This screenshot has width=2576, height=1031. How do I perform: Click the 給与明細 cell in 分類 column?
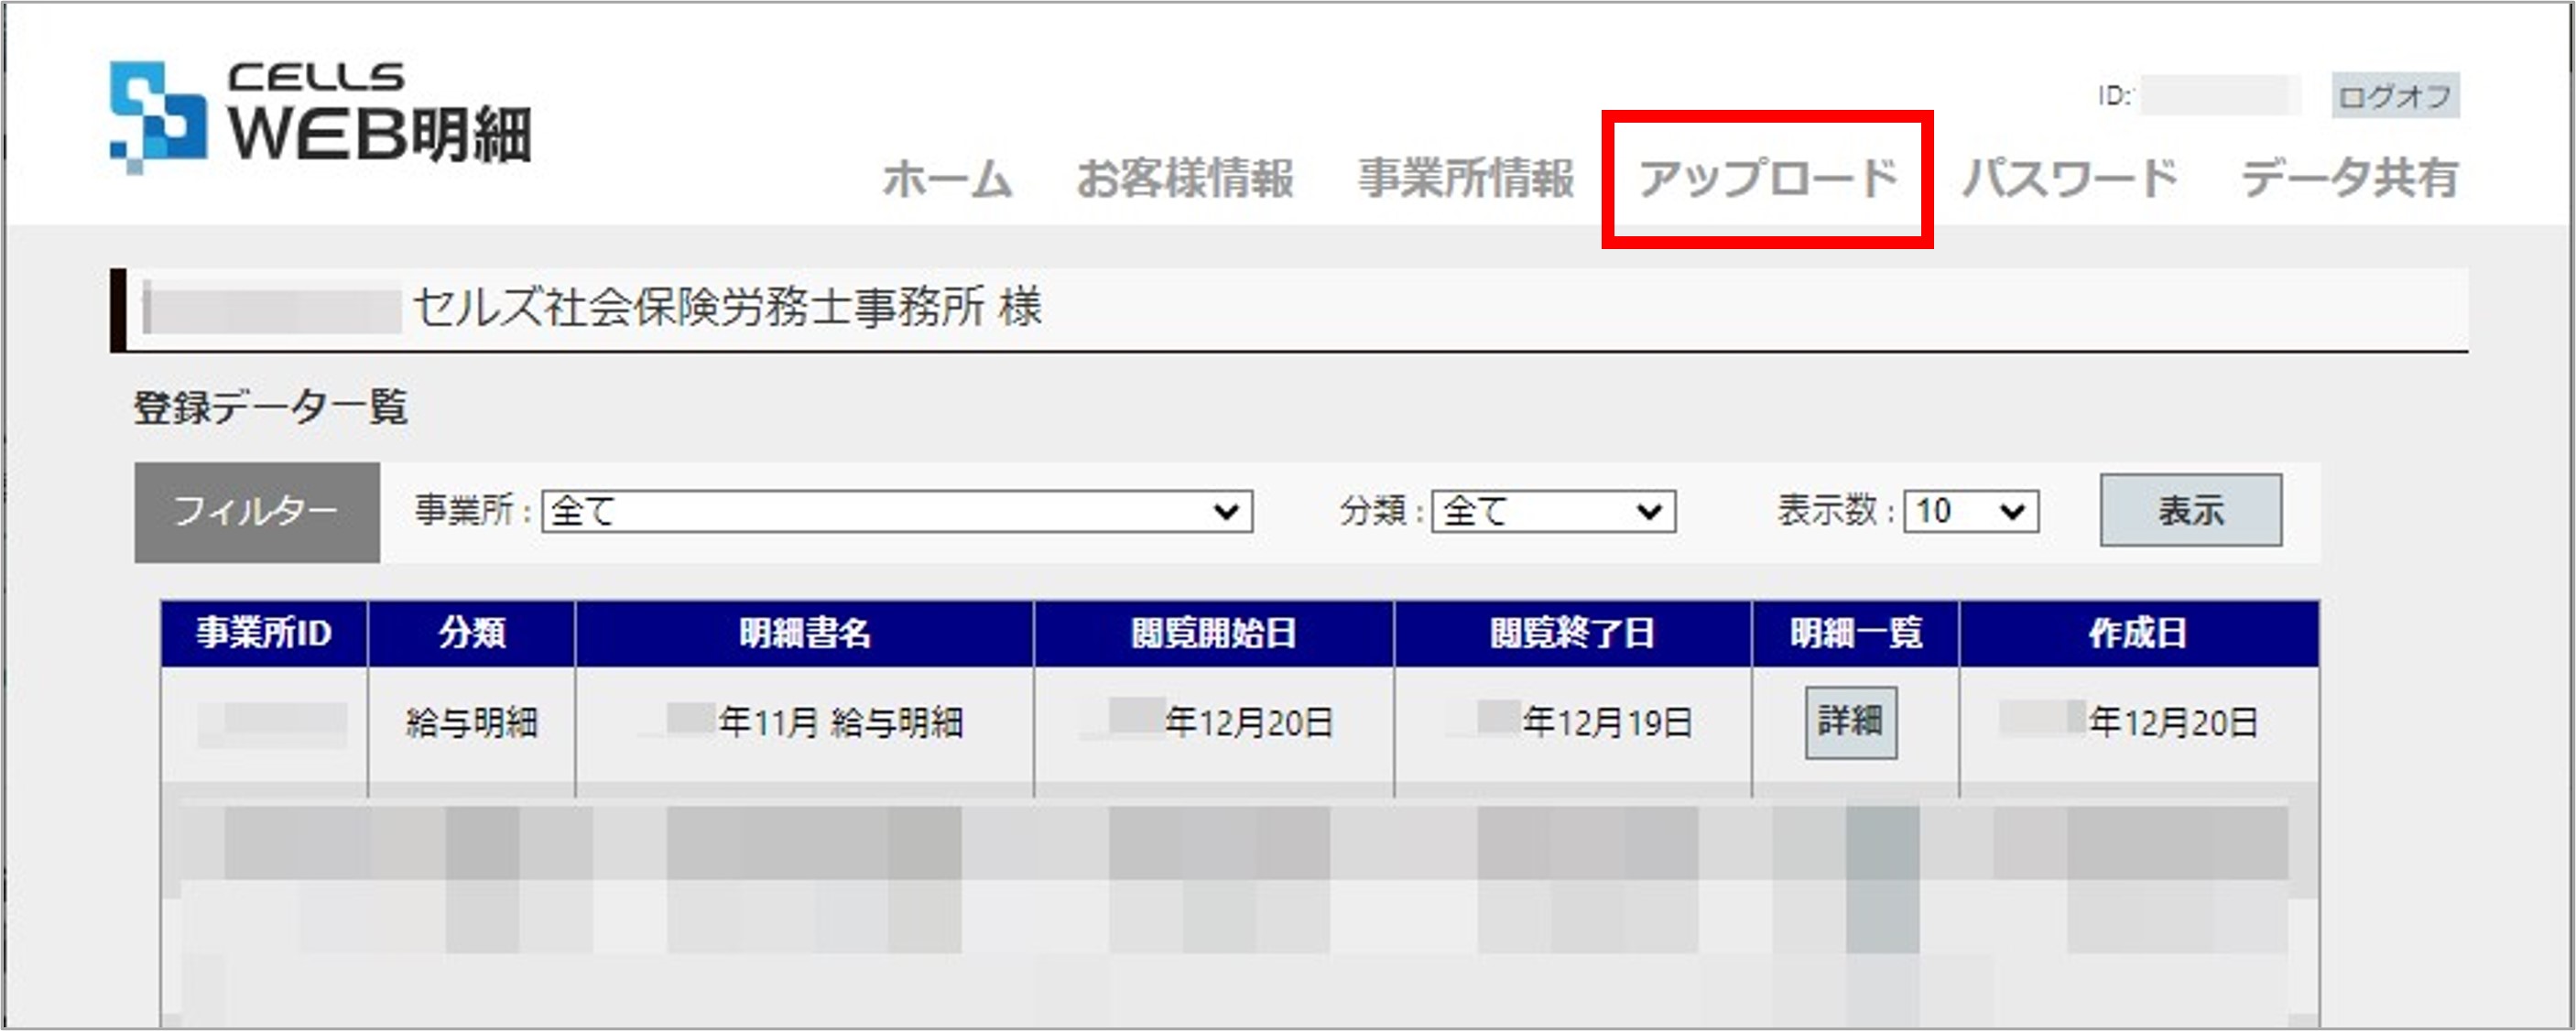(x=472, y=722)
